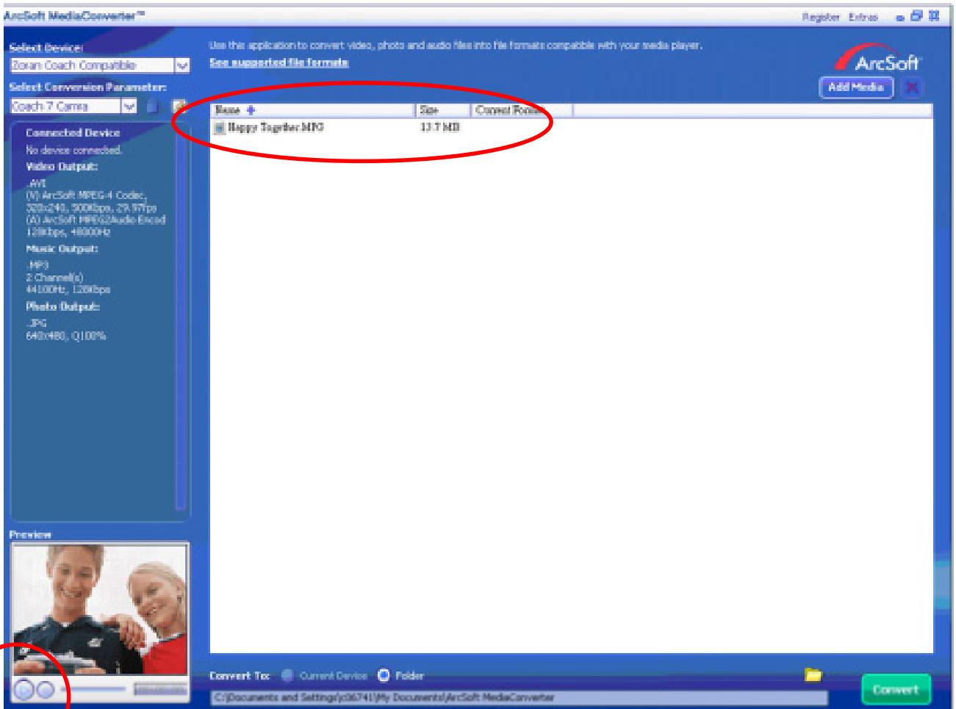The width and height of the screenshot is (956, 709).
Task: Close the MediaConverter window
Action: point(933,15)
